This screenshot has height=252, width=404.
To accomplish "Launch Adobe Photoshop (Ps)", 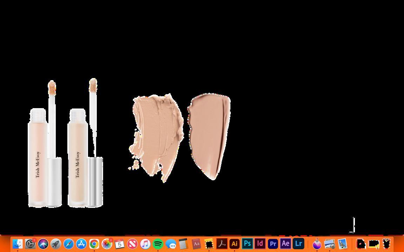I will [247, 244].
